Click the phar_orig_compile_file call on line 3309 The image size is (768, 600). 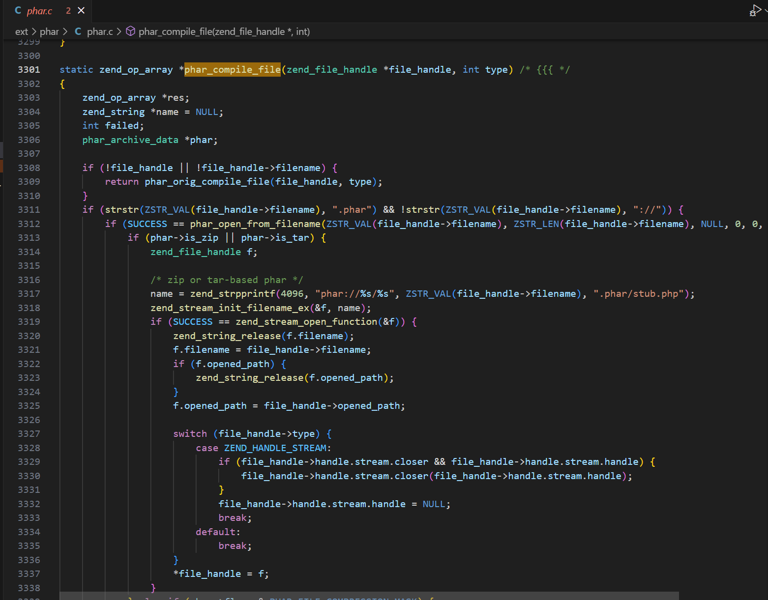click(207, 182)
